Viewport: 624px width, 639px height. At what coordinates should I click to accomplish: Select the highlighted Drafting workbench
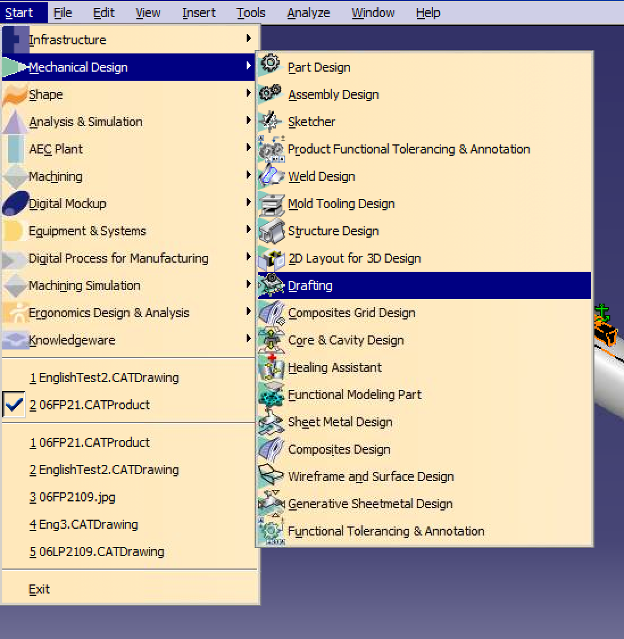(310, 285)
